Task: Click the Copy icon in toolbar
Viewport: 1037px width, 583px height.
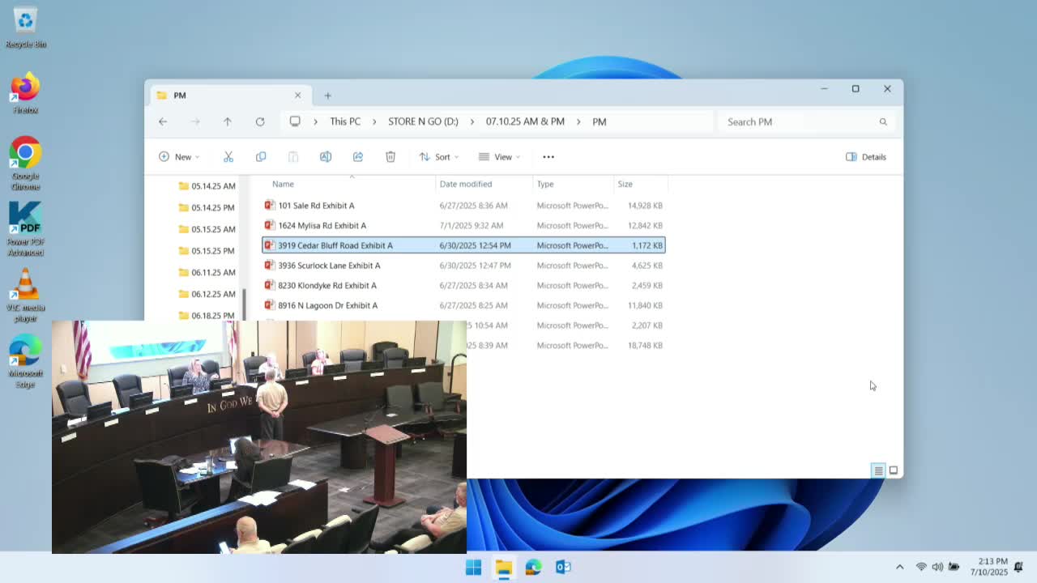Action: click(261, 156)
